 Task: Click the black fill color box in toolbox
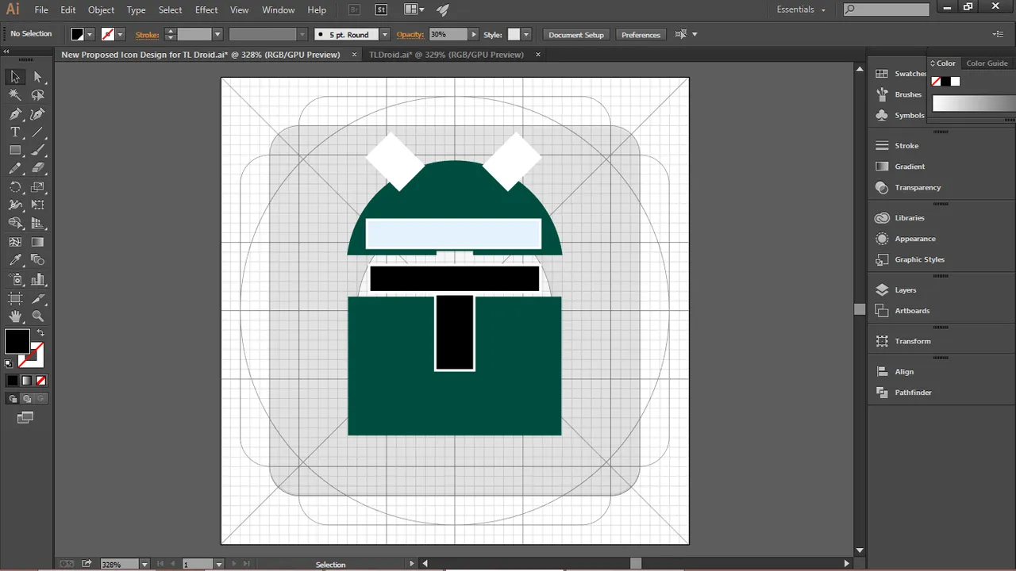[17, 342]
